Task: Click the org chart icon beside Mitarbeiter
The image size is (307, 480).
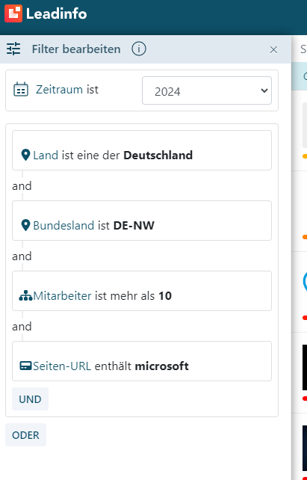Action: click(x=25, y=296)
